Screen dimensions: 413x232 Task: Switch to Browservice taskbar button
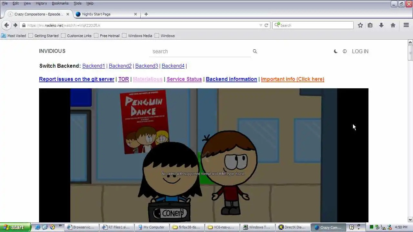coord(81,227)
